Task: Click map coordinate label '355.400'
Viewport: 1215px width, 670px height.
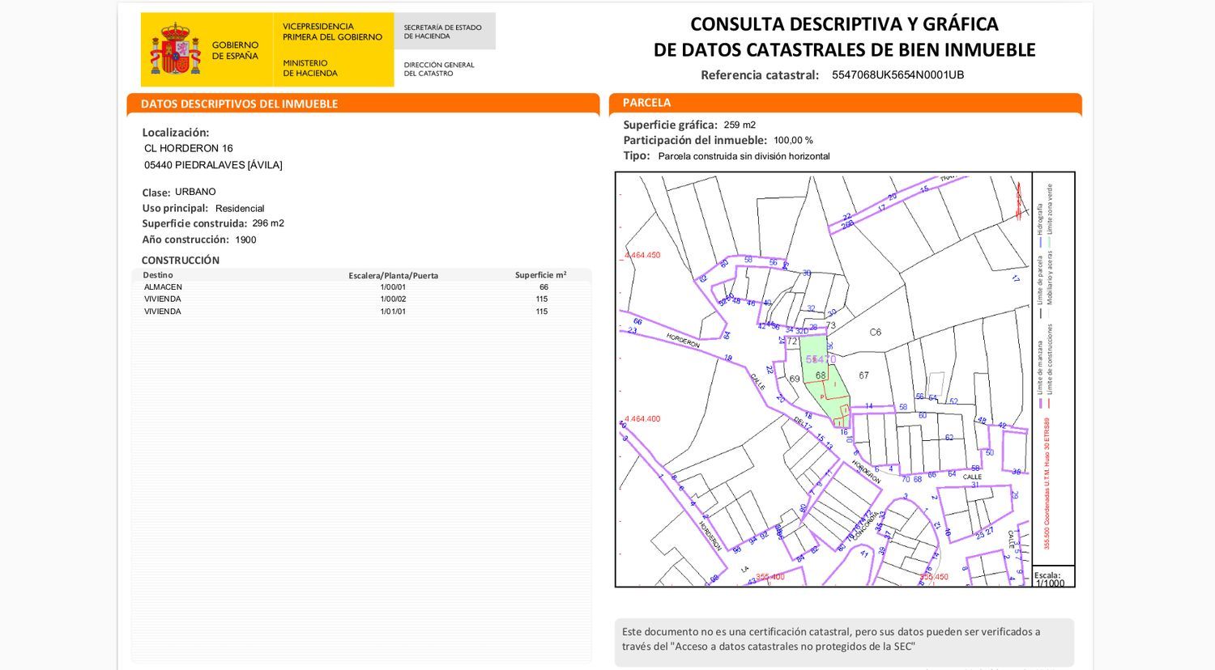Action: [770, 577]
